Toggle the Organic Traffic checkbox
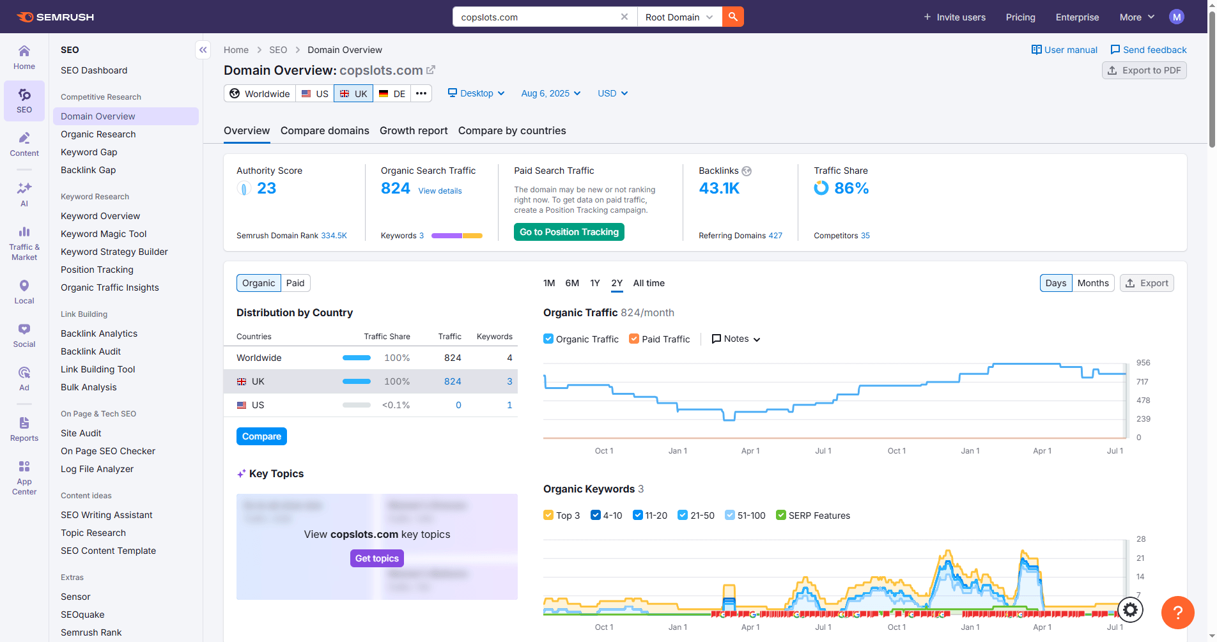The image size is (1217, 642). click(x=548, y=339)
